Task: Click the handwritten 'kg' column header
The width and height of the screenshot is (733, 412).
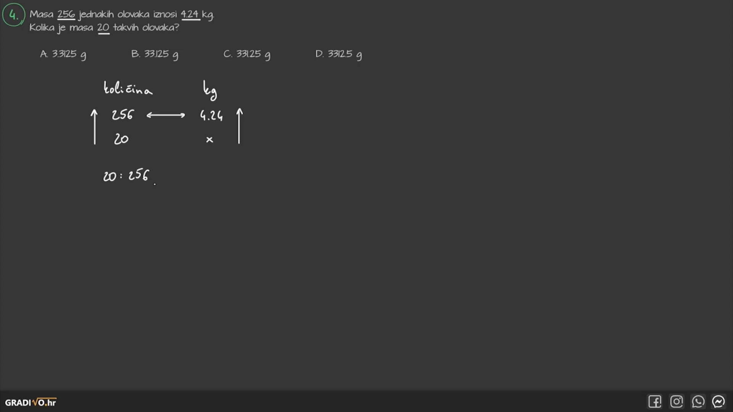Action: pos(210,90)
